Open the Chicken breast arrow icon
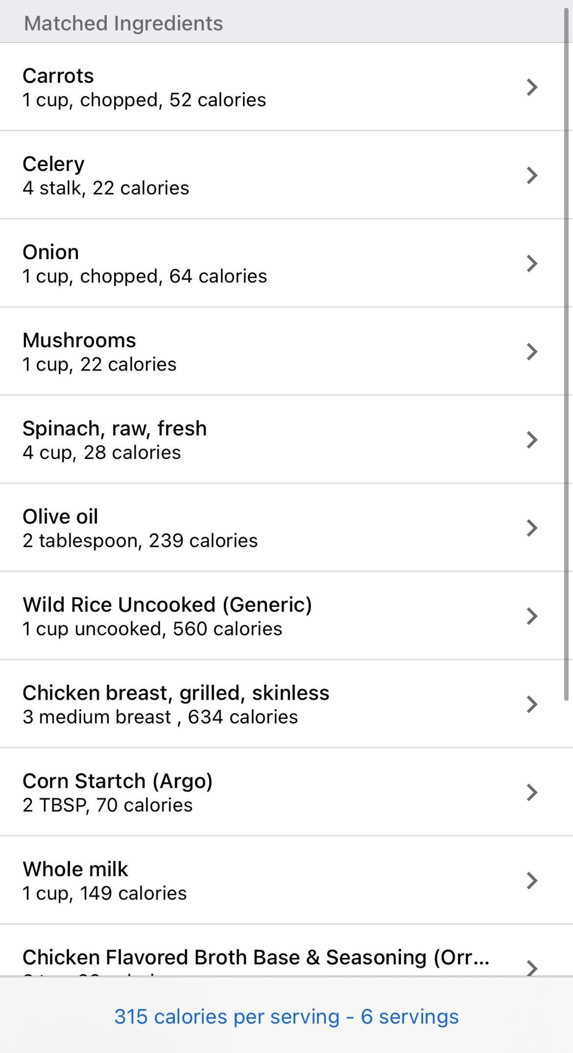Image resolution: width=573 pixels, height=1053 pixels. click(x=532, y=704)
